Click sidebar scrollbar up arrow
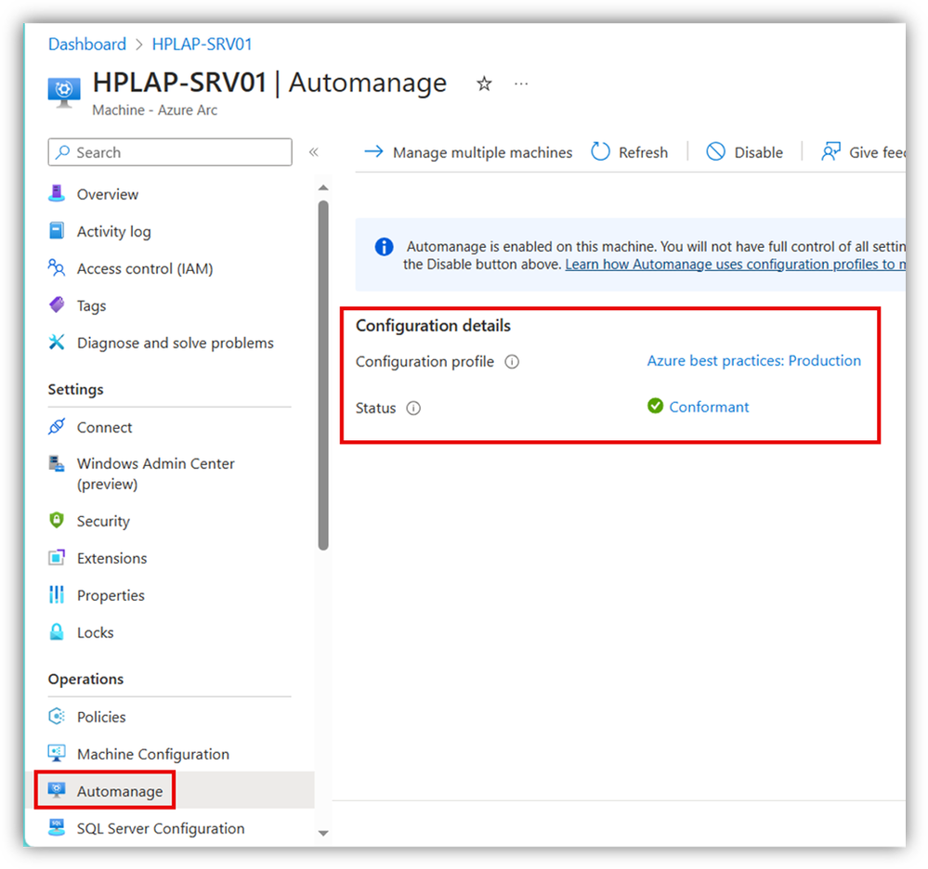Image resolution: width=928 pixels, height=869 pixels. (x=323, y=188)
